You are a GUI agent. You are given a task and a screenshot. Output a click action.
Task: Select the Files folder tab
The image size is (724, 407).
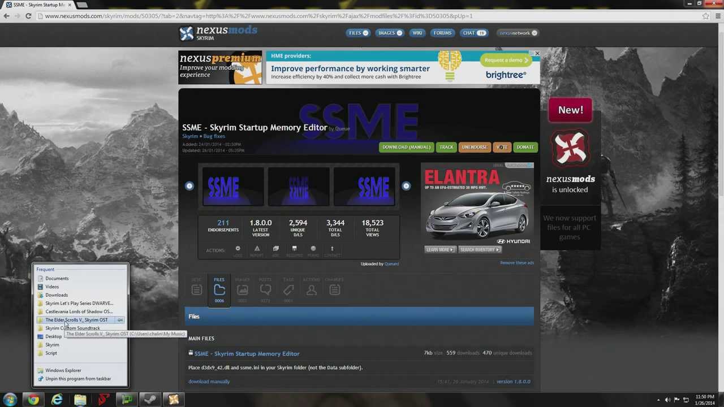[x=219, y=290]
